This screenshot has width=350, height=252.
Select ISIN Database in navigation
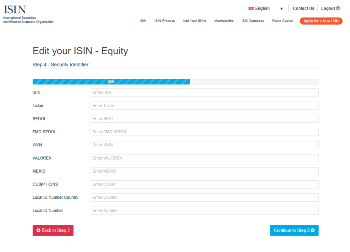point(253,21)
